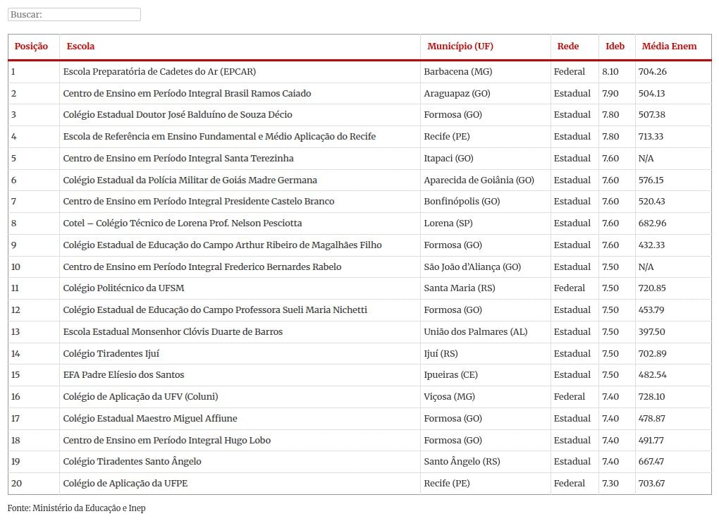Click Ideb value 7.90
Image resolution: width=719 pixels, height=521 pixels.
click(x=610, y=94)
